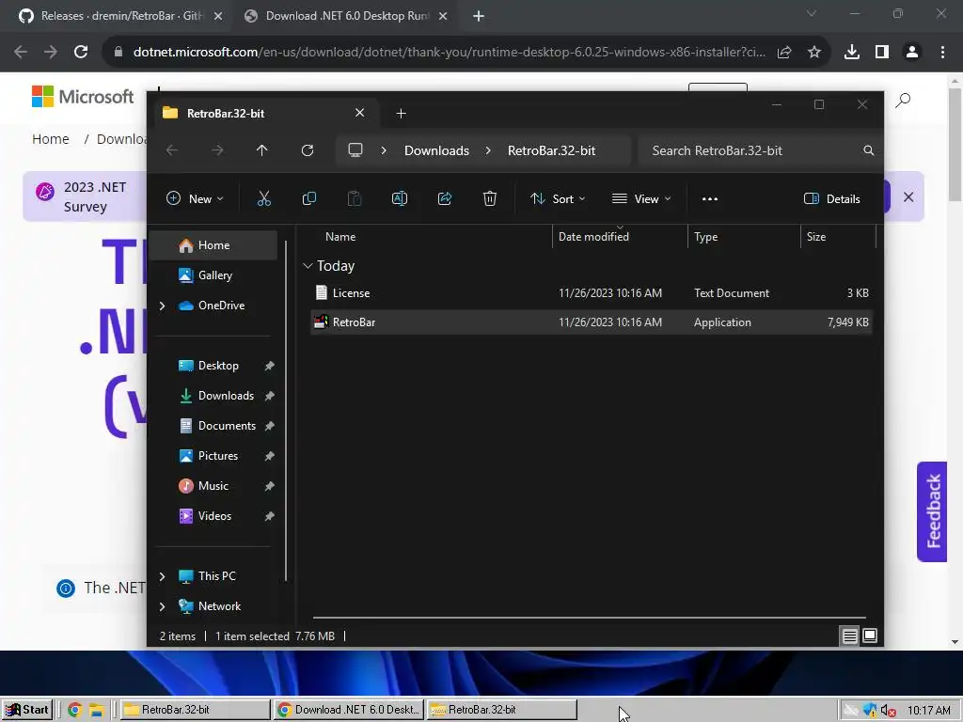Switch to Download .NET 6.0 Deskt... taskbar button
Viewport: 963px width, 722px height.
click(349, 711)
